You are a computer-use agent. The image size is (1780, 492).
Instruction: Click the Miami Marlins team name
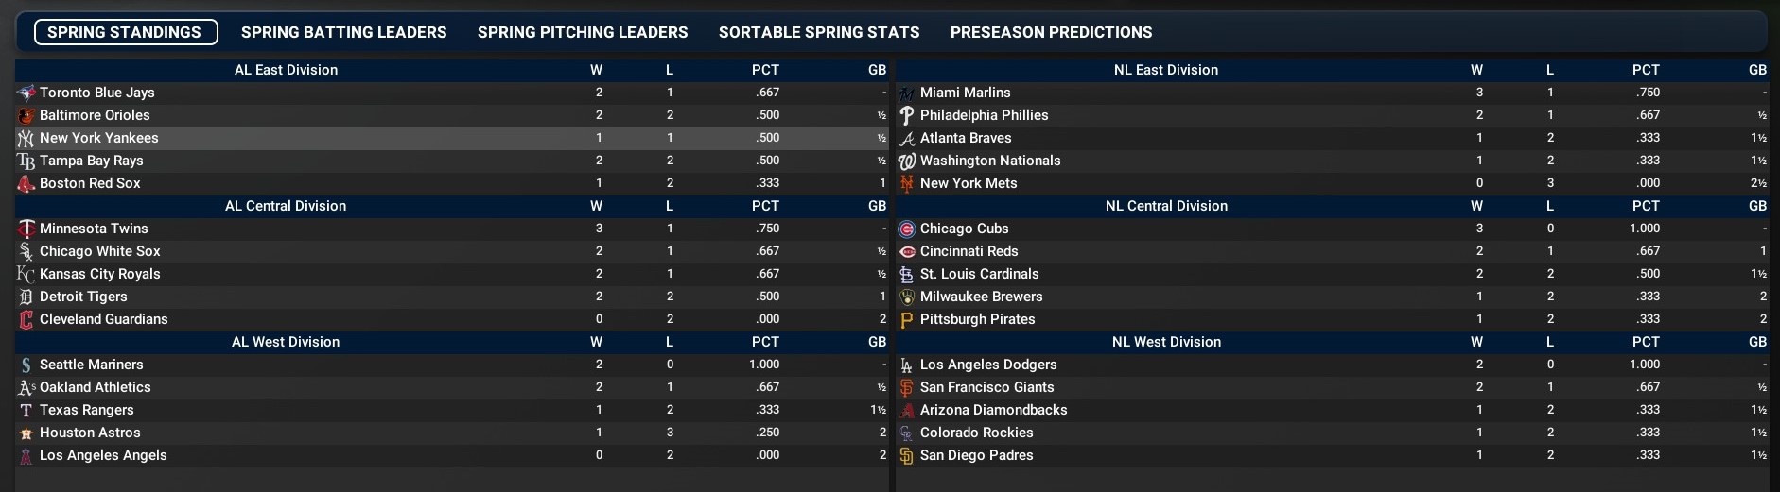point(965,93)
